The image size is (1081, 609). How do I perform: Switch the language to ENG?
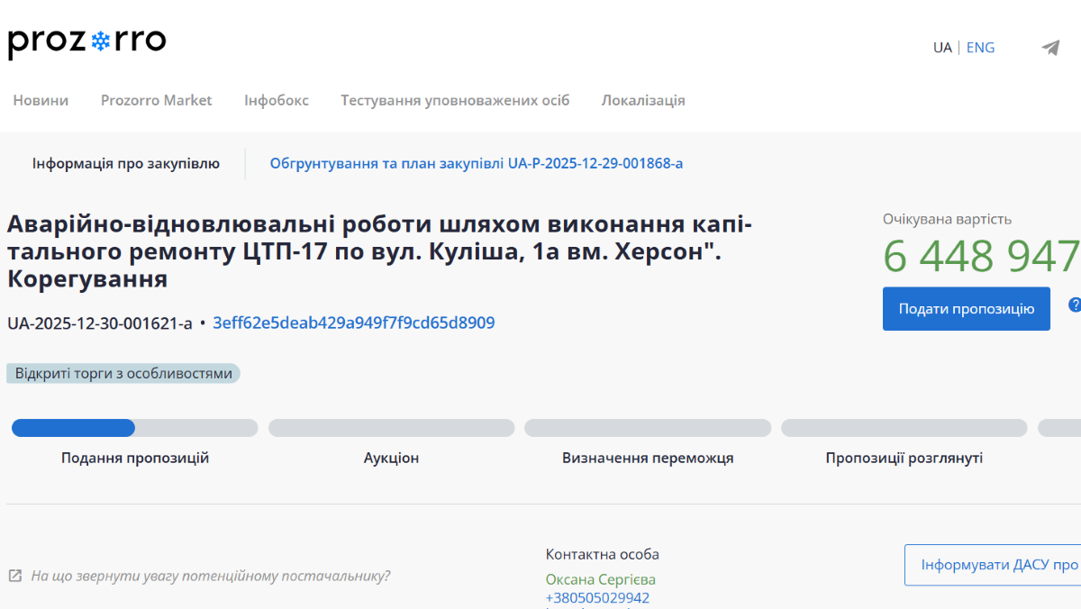coord(980,48)
